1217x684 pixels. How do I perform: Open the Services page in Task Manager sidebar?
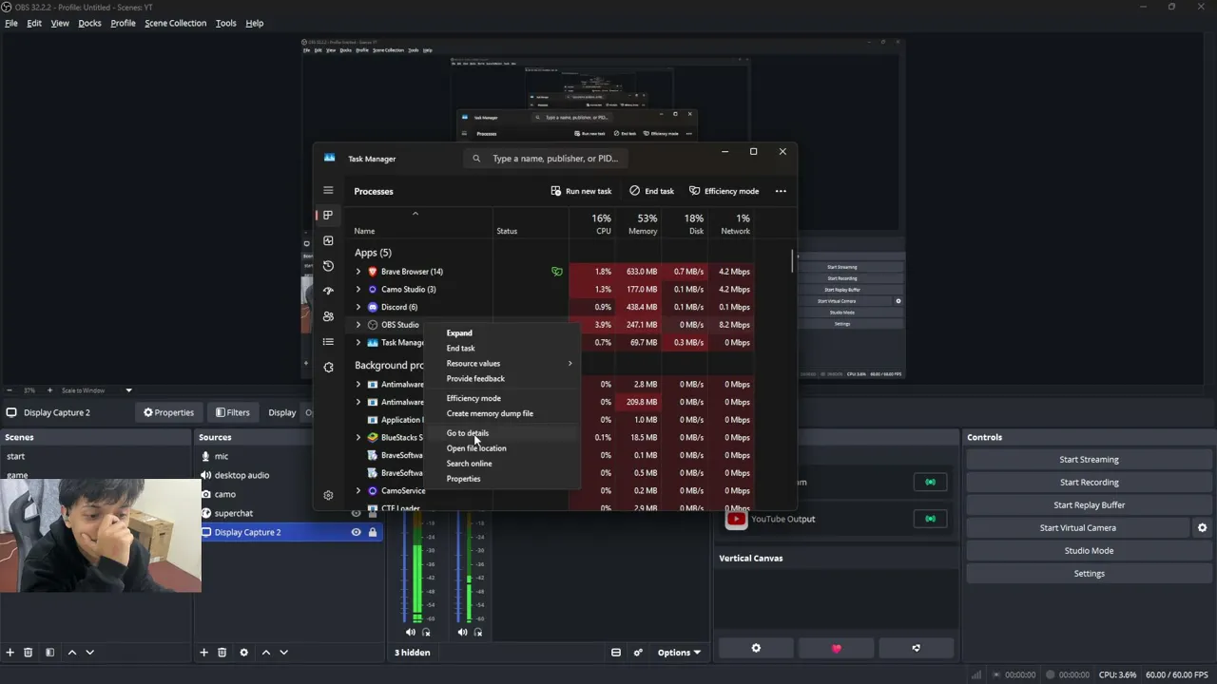click(328, 367)
